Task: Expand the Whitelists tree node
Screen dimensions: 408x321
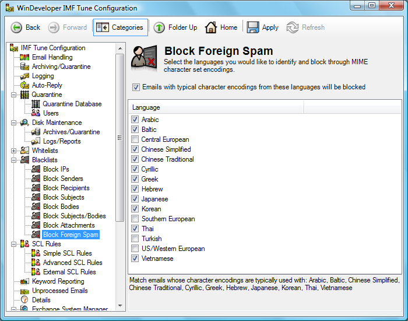Action: [13, 151]
